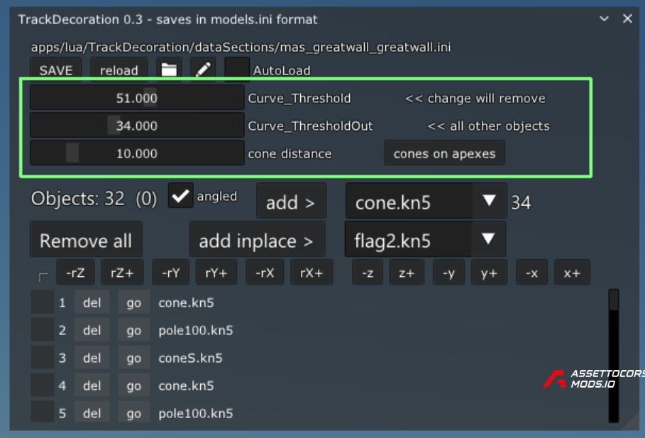Viewport: 645px width, 438px height.
Task: Open the cone.kn5 dropdown
Action: pos(426,201)
